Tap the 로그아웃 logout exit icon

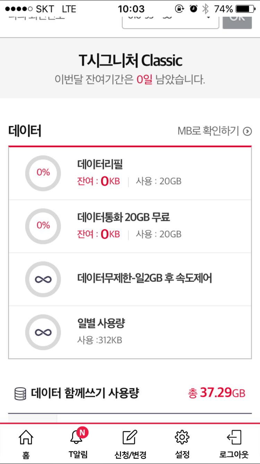234,437
